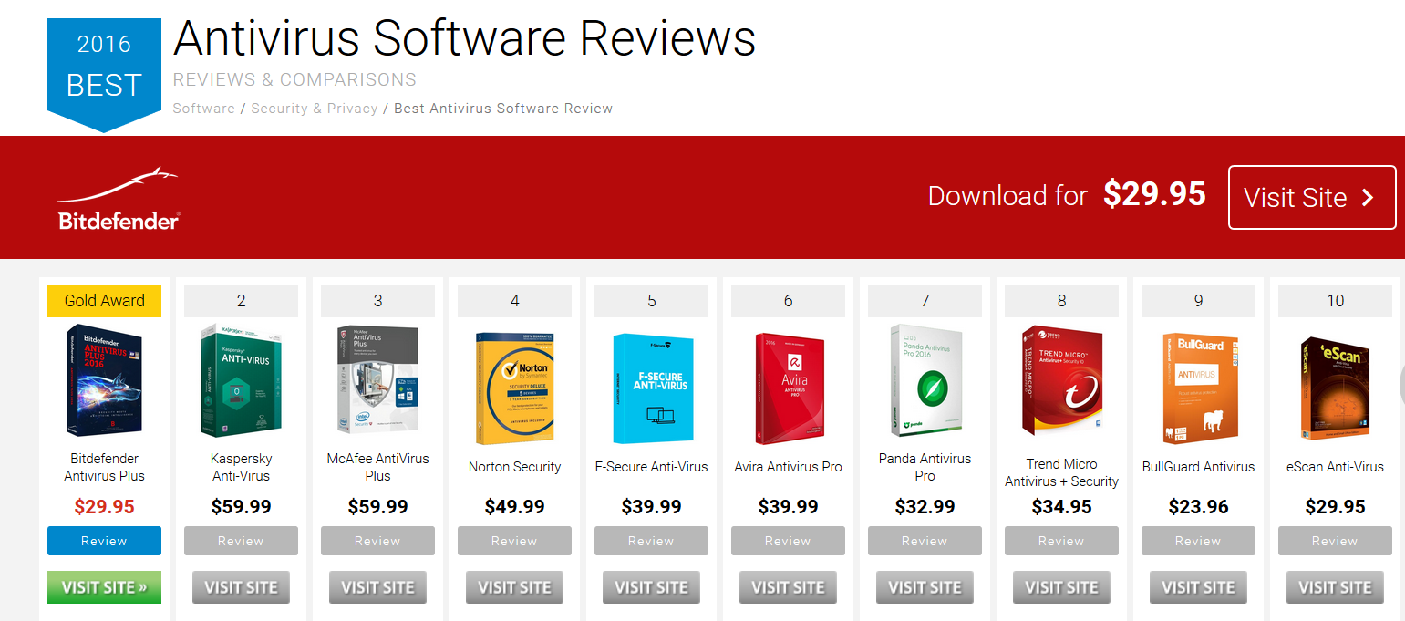Viewport: 1405px width, 621px height.
Task: Open Avira Antivirus Pro box image
Action: tap(789, 388)
